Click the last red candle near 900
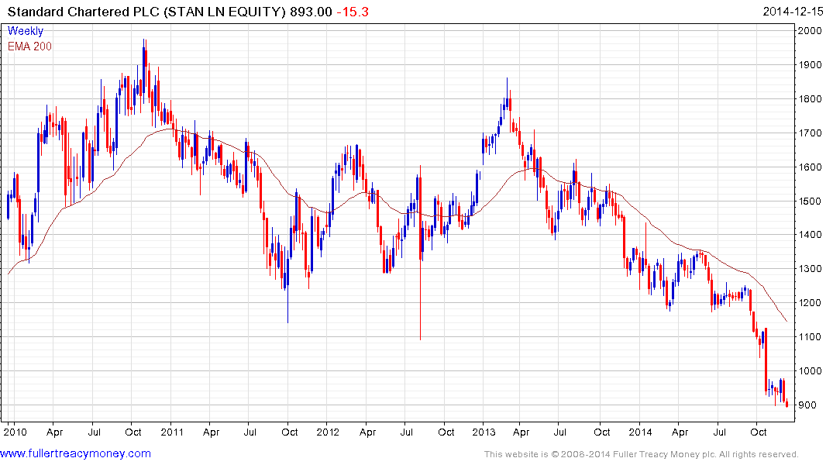Screen dimensions: 833x465 click(x=787, y=404)
